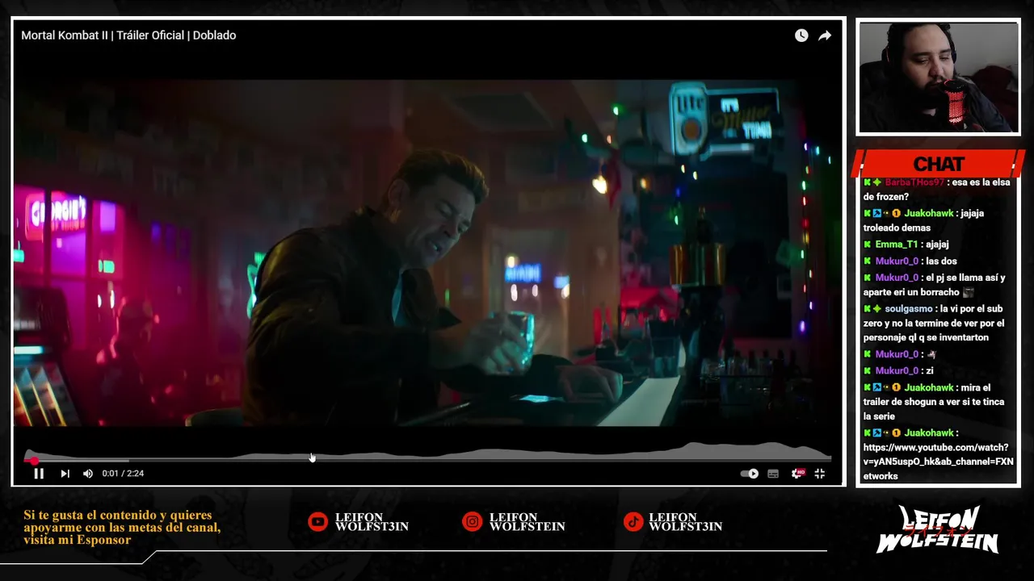
Task: Toggle the autoplay switch in the player
Action: 750,474
